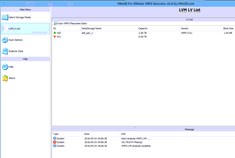Click the 6.00 TB capacity cell
The height and width of the screenshot is (158, 235).
click(x=143, y=37)
